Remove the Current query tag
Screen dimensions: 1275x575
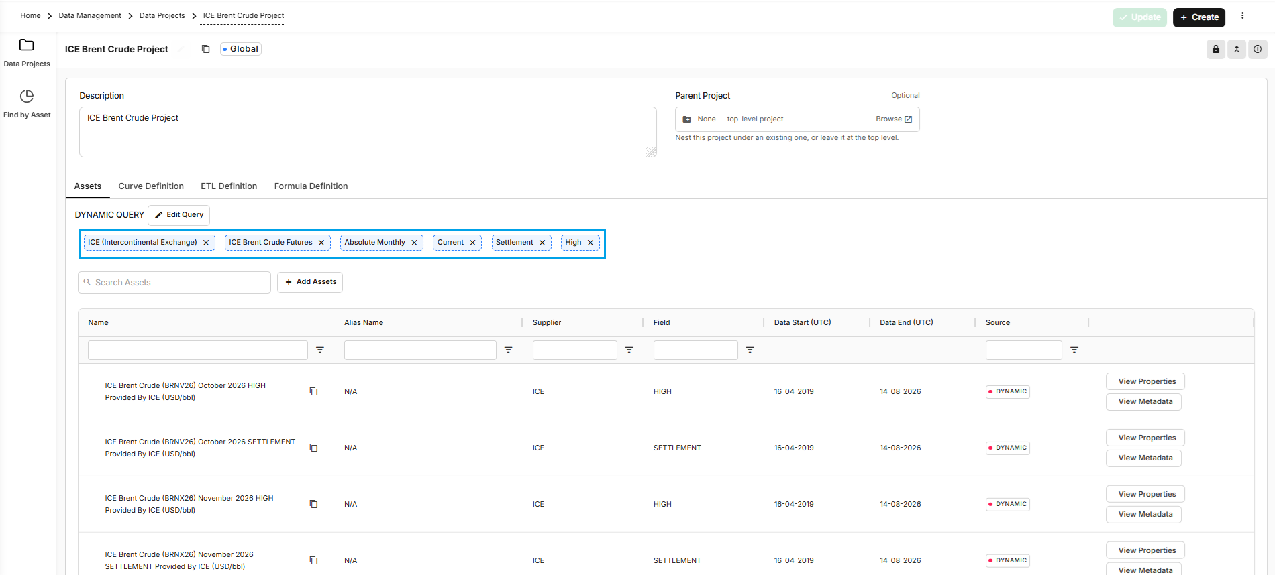[x=472, y=243]
